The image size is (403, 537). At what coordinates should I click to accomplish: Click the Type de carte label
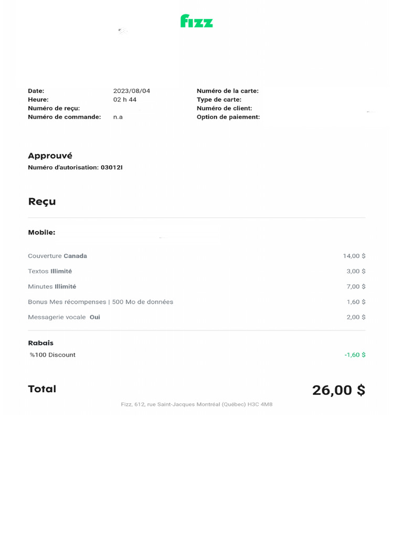tap(219, 100)
